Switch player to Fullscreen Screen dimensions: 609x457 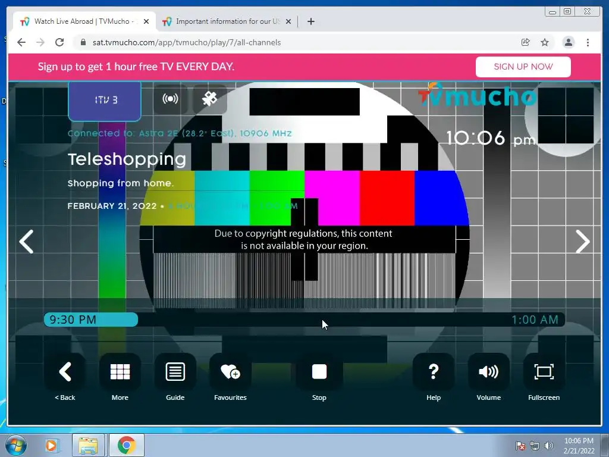544,372
